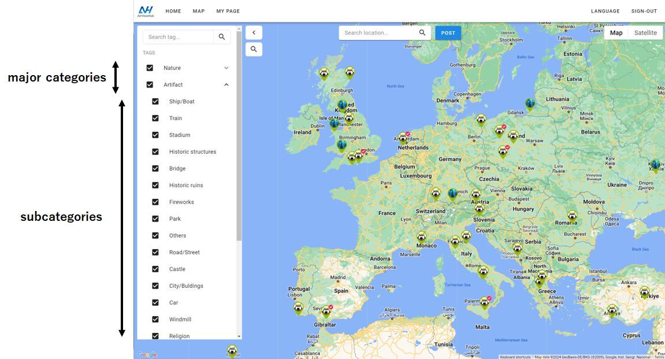The width and height of the screenshot is (665, 359).
Task: Click the tag panel vertical scrollbar
Action: pos(239,136)
